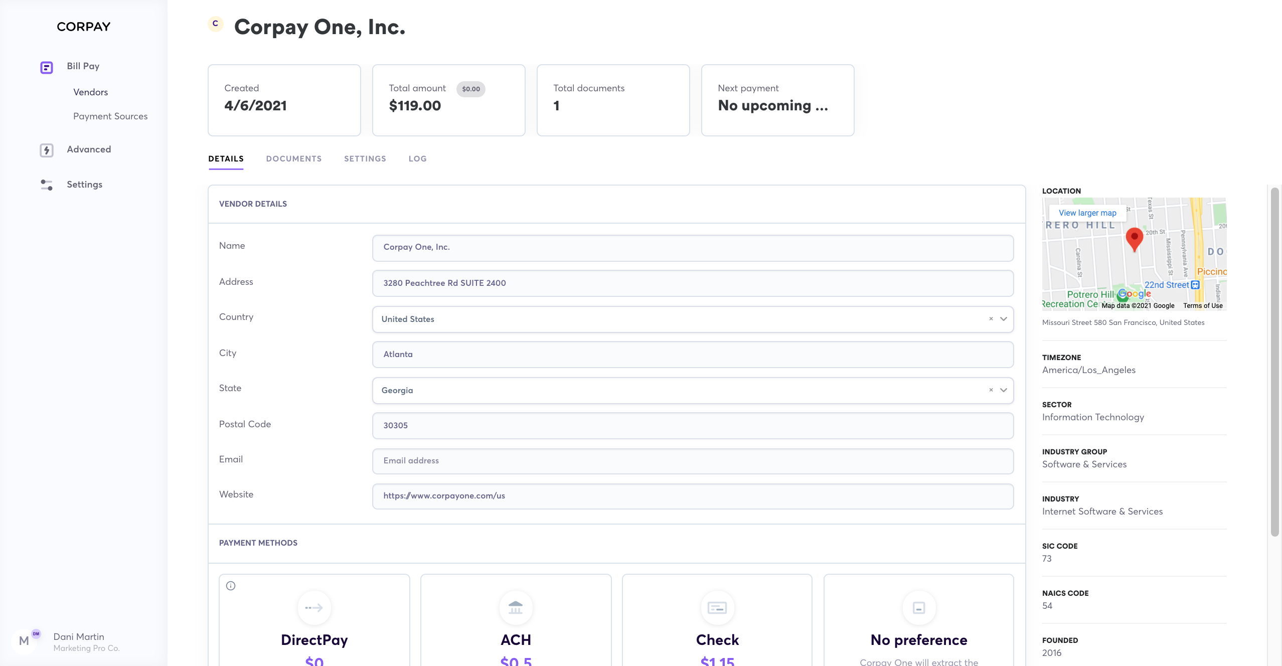Click the Bill Pay sidebar icon

point(47,67)
